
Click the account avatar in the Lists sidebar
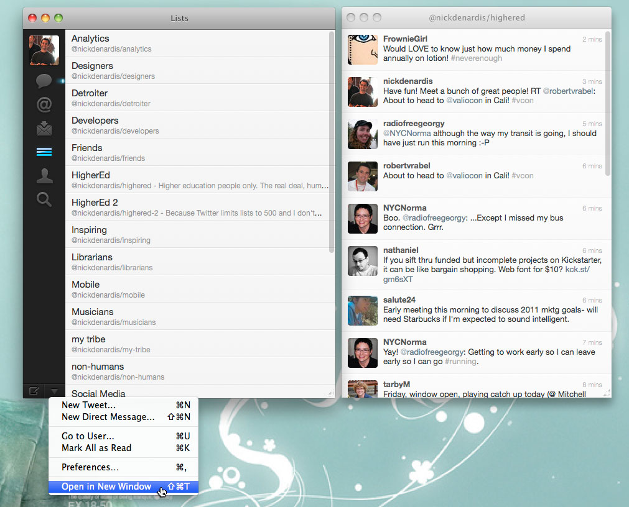[44, 50]
